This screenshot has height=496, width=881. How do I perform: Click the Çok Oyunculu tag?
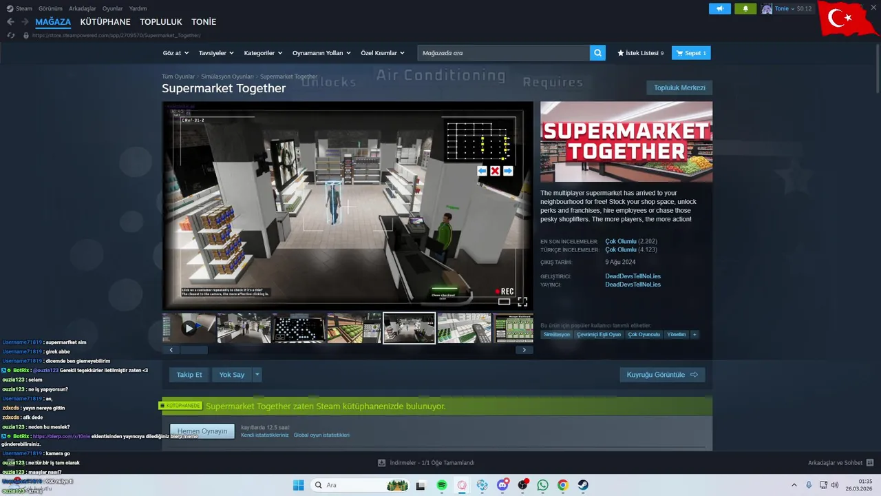644,334
